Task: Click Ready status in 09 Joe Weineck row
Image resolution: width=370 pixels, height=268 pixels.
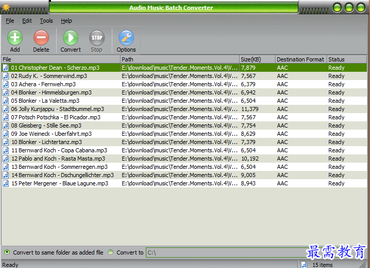Action: click(337, 134)
